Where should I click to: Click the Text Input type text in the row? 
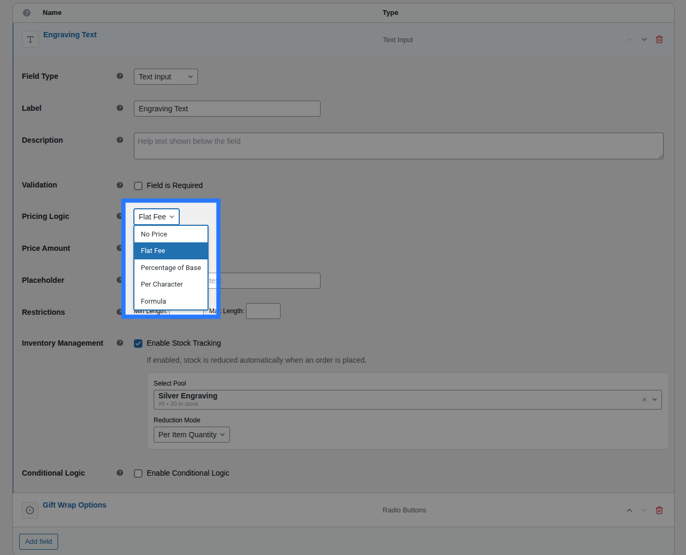398,40
